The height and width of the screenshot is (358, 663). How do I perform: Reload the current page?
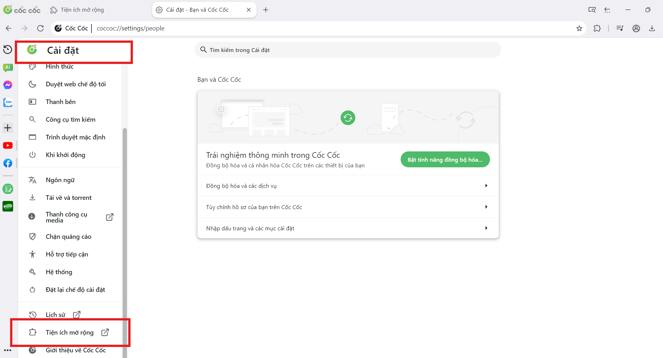(40, 28)
